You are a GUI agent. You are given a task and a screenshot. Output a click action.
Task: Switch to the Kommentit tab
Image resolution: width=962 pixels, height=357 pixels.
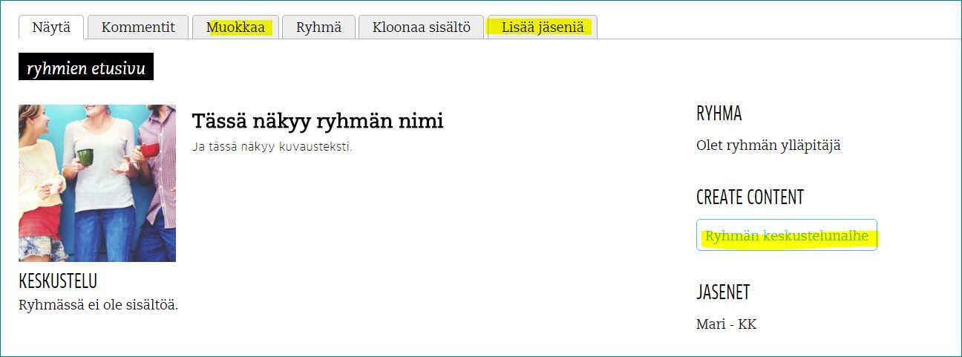coord(138,27)
